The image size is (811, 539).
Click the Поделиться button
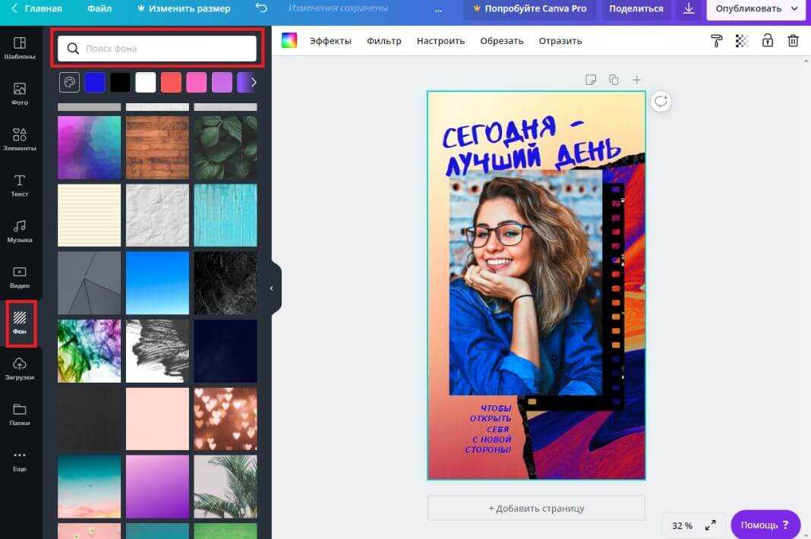click(x=636, y=9)
